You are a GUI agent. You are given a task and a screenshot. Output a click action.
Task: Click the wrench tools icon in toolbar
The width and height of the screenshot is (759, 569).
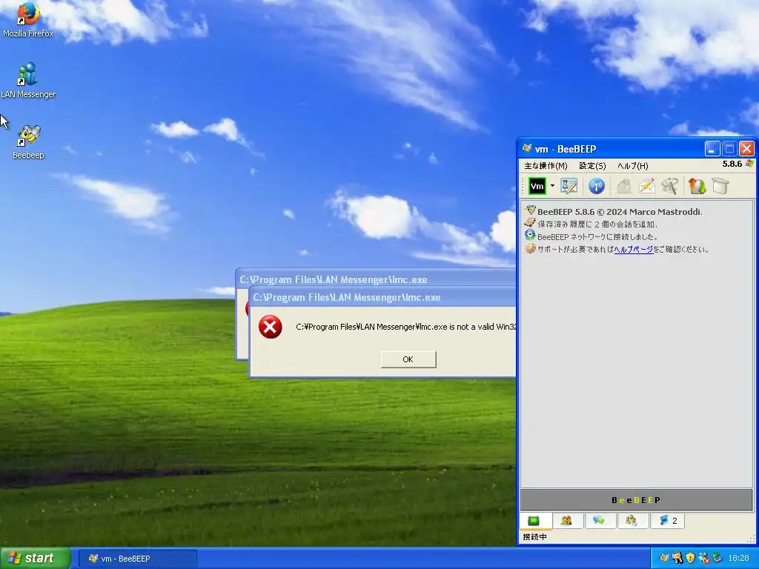click(x=670, y=186)
